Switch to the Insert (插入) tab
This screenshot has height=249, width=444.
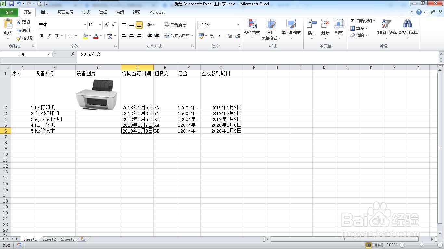44,12
